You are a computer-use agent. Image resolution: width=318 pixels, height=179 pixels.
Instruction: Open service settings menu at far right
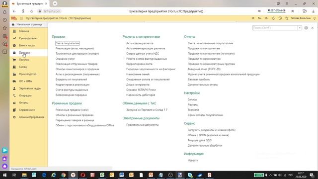coord(315,18)
